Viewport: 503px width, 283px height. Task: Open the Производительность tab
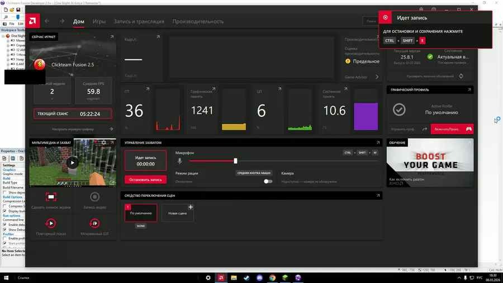(x=198, y=21)
